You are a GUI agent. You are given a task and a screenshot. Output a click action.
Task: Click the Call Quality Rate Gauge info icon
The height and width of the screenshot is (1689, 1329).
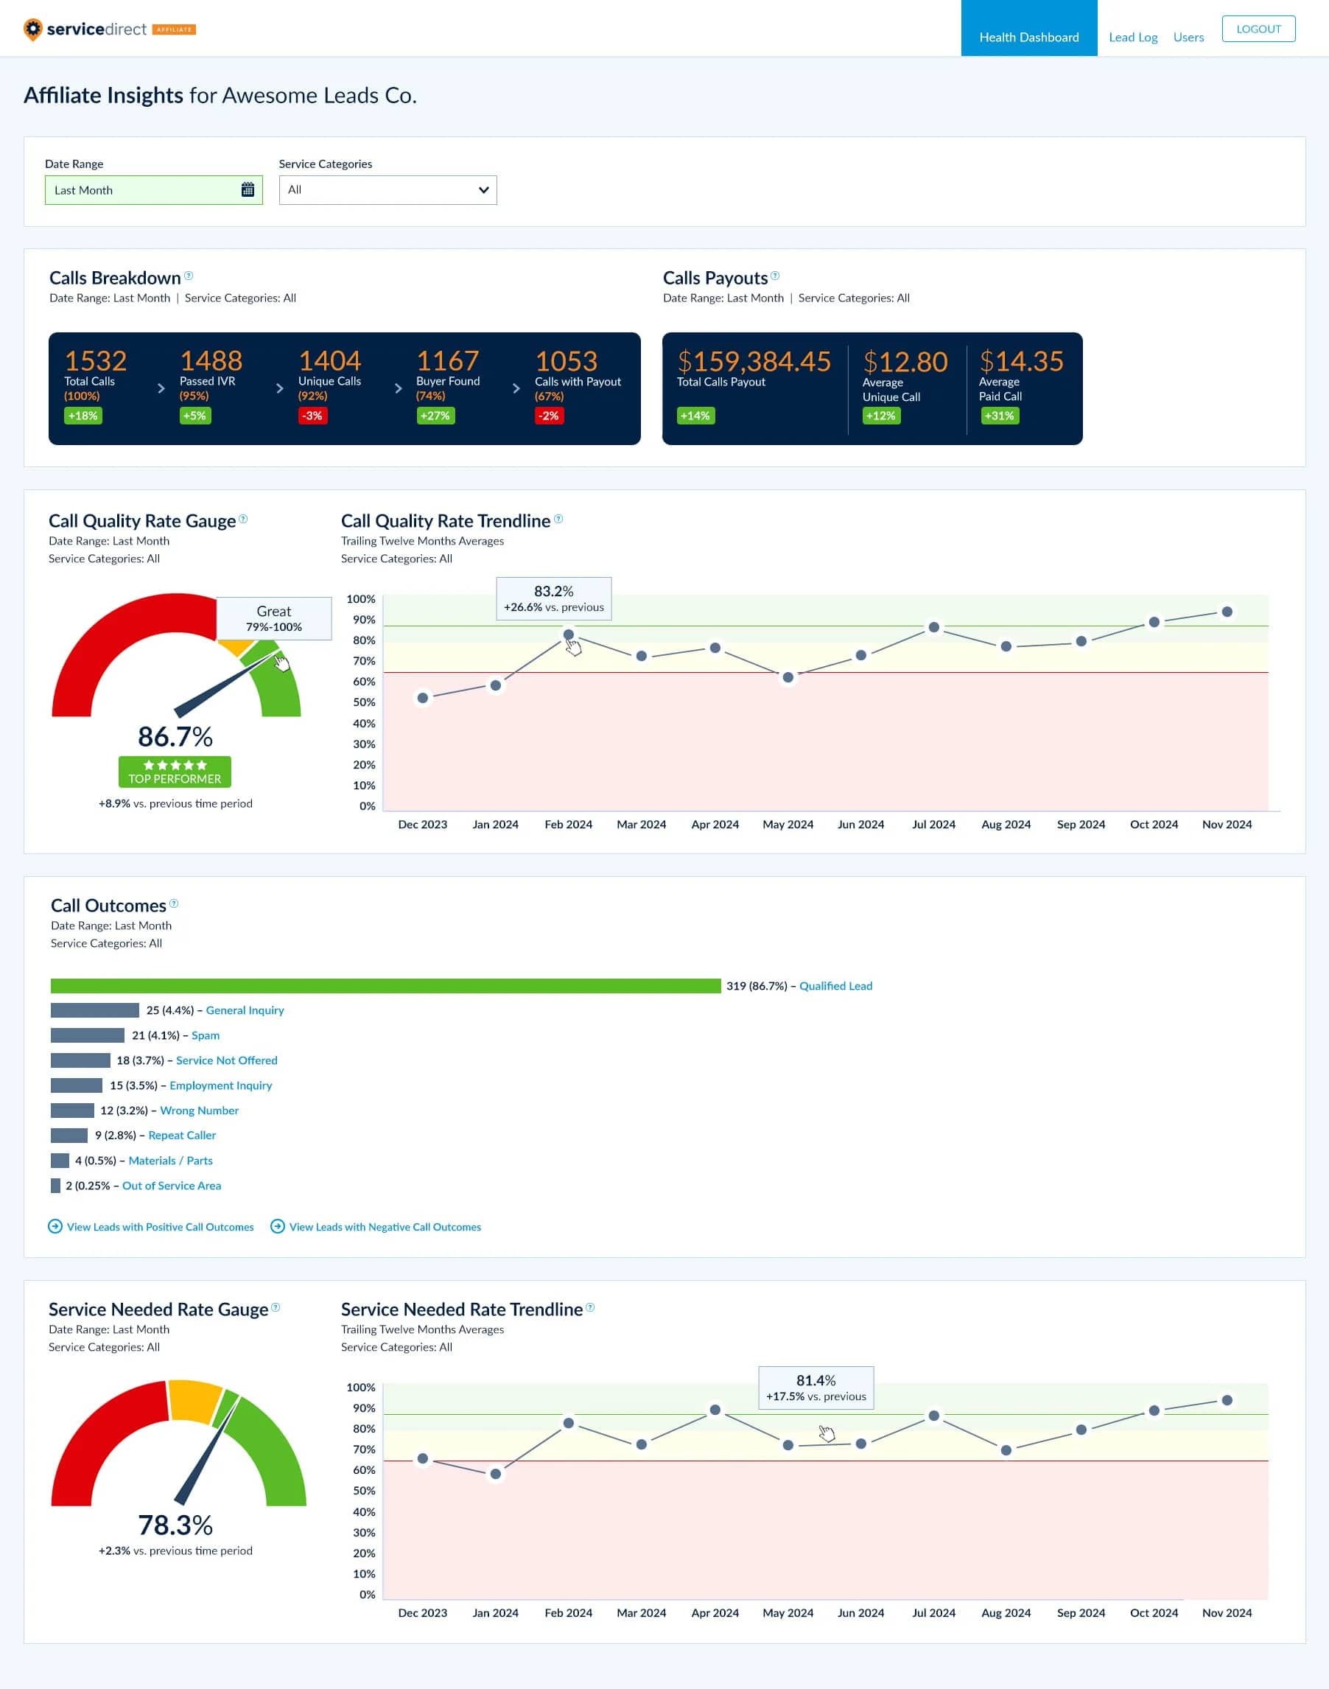(x=243, y=519)
